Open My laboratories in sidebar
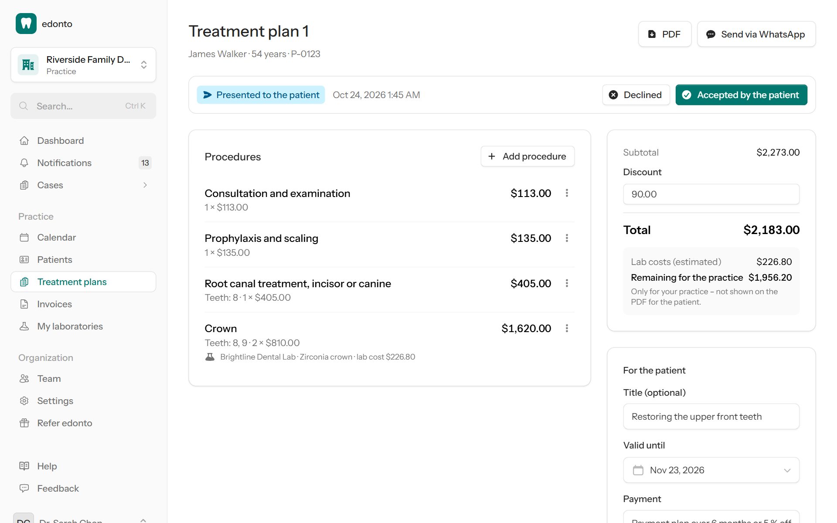The image size is (837, 523). (x=83, y=326)
